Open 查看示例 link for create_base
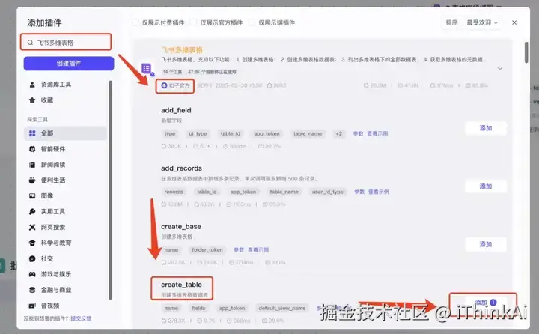Image resolution: width=539 pixels, height=334 pixels. (258, 249)
